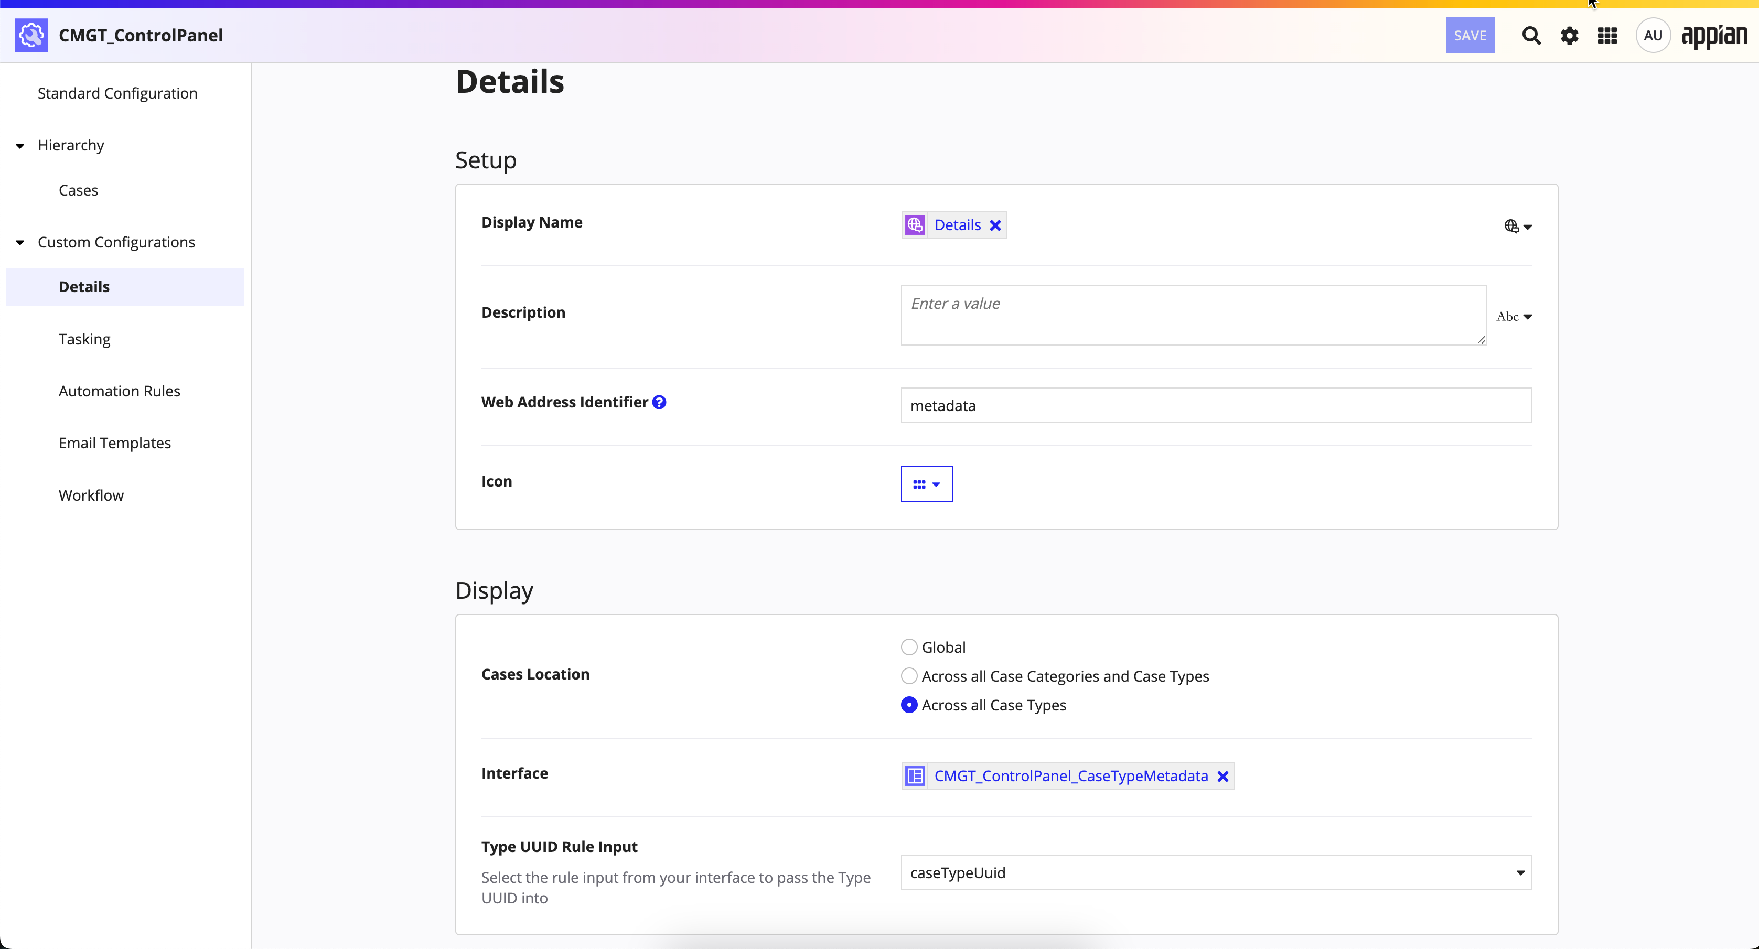
Task: Remove the Details display name tag
Action: pyautogui.click(x=995, y=225)
